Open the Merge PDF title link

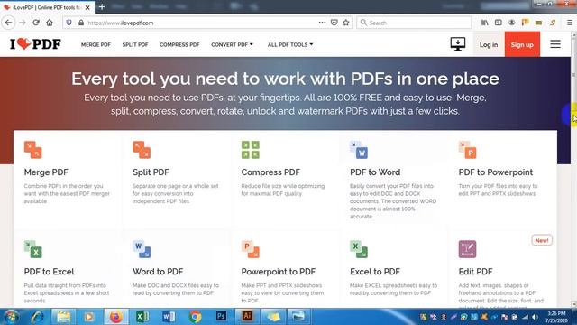[46, 172]
